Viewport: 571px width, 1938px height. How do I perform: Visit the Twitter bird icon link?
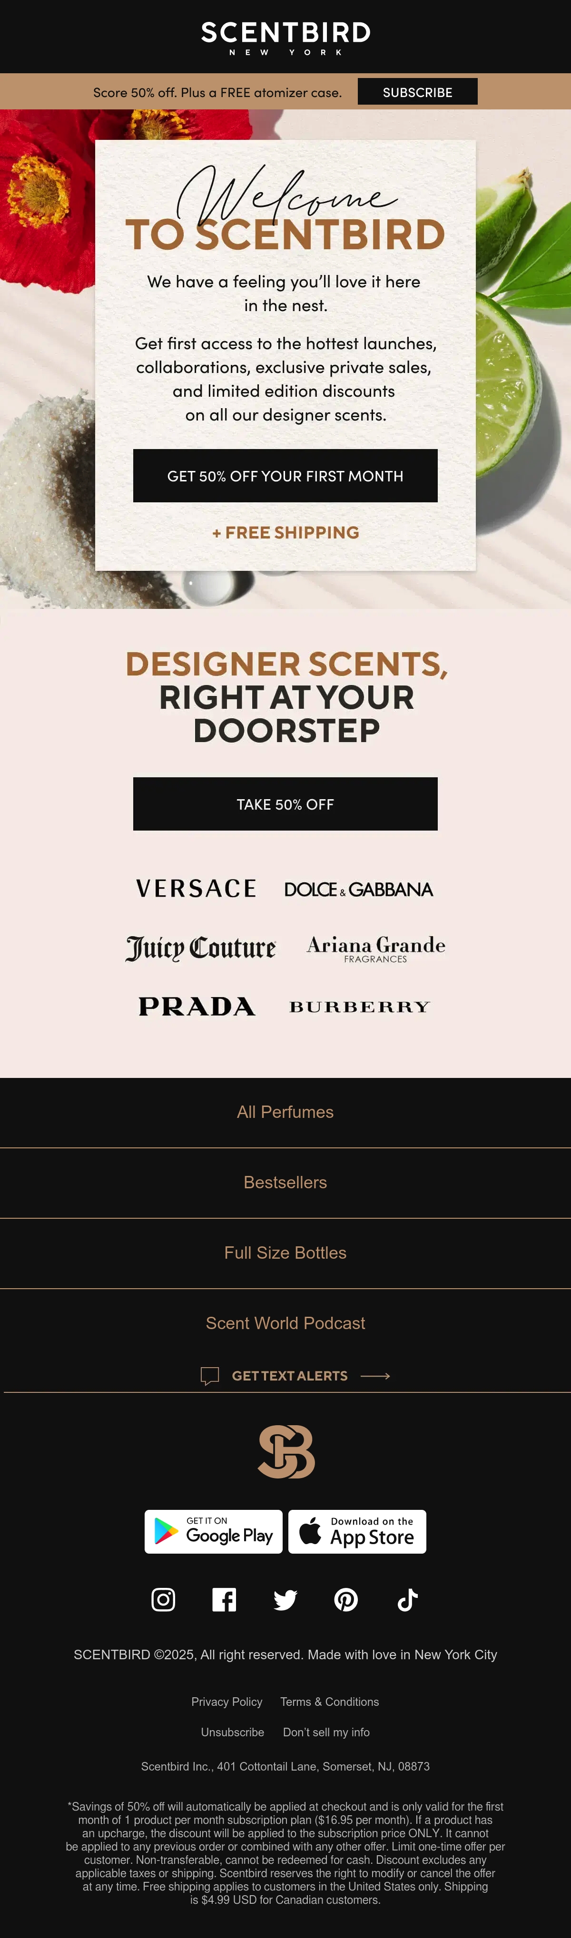[x=285, y=1599]
